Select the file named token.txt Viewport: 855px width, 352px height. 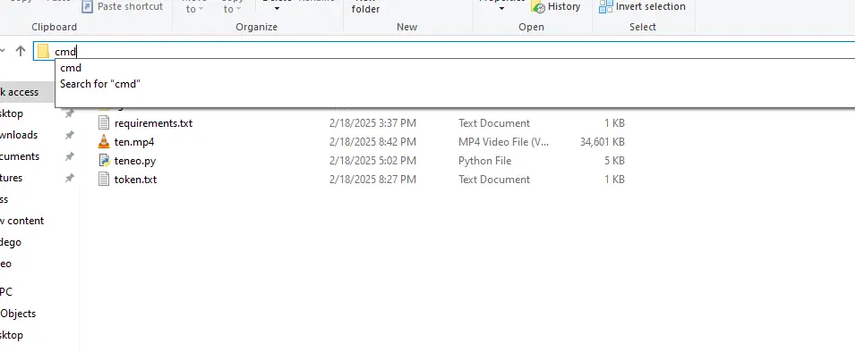tap(135, 179)
